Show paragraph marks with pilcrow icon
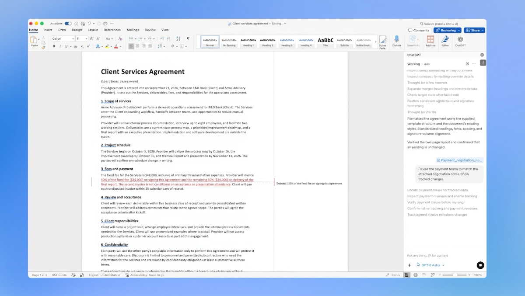 pos(188,38)
